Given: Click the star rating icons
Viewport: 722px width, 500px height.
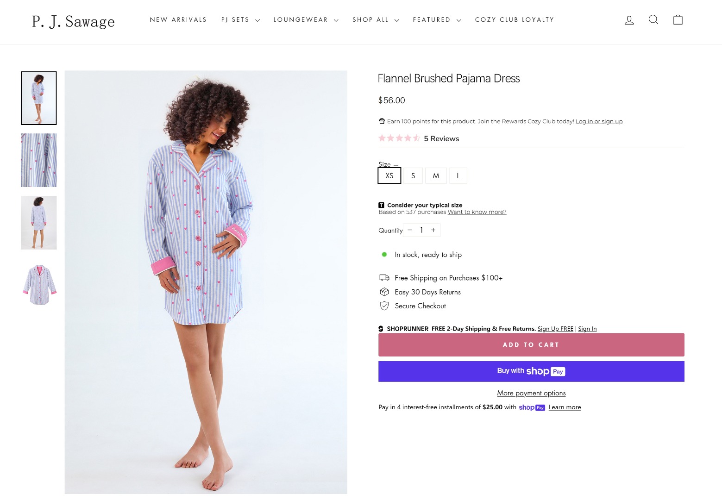Looking at the screenshot, I should (399, 138).
